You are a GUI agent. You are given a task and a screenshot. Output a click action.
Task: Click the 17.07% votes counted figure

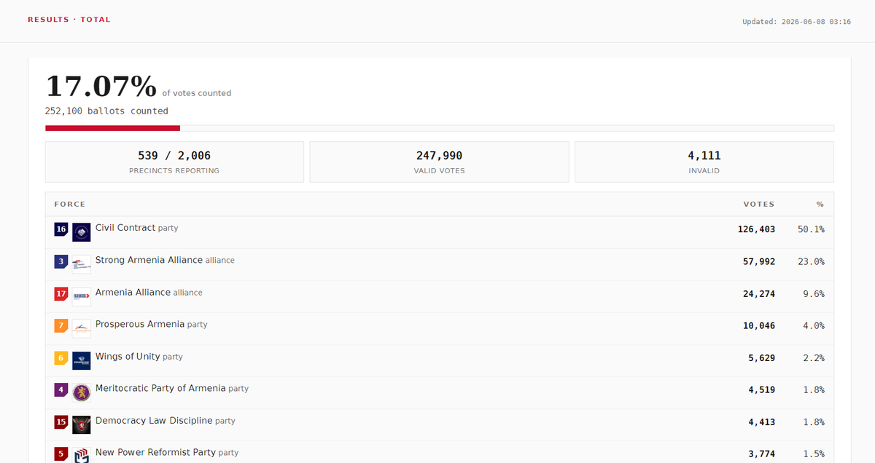[x=101, y=86]
